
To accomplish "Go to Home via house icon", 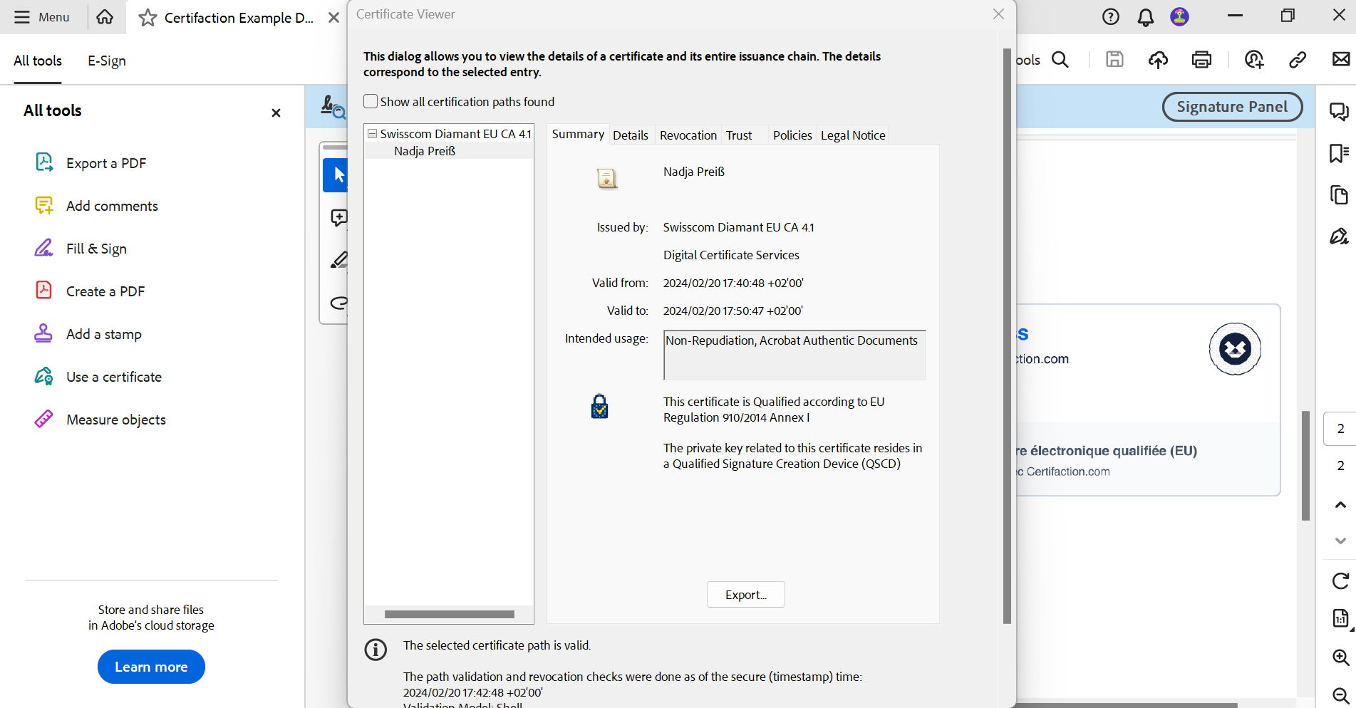I will [x=105, y=17].
